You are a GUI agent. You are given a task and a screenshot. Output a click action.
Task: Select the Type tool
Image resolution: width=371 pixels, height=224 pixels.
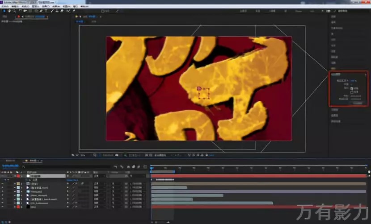tap(46, 11)
